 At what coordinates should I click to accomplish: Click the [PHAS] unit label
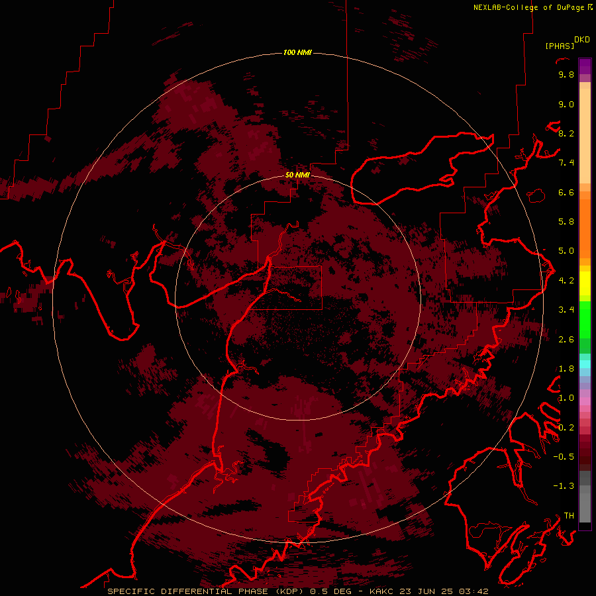point(560,46)
